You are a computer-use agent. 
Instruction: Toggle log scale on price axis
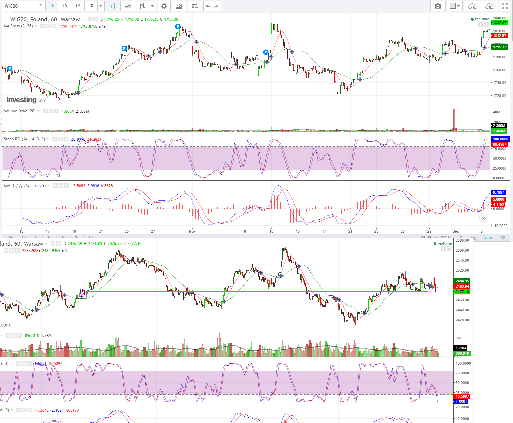coord(473,238)
